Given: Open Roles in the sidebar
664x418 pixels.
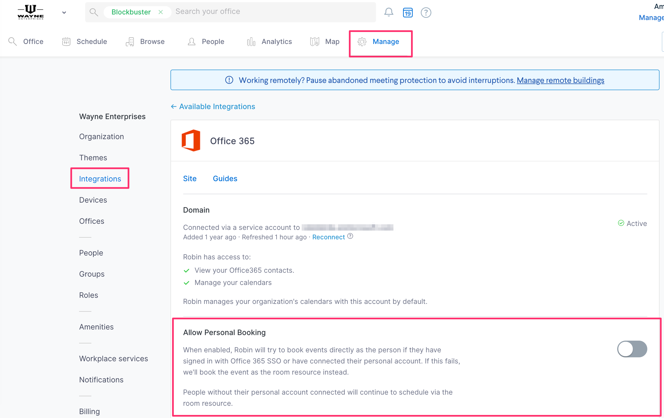Looking at the screenshot, I should click(x=89, y=295).
